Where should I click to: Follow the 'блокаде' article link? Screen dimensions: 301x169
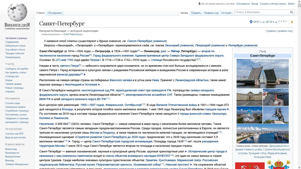pyautogui.click(x=67, y=109)
